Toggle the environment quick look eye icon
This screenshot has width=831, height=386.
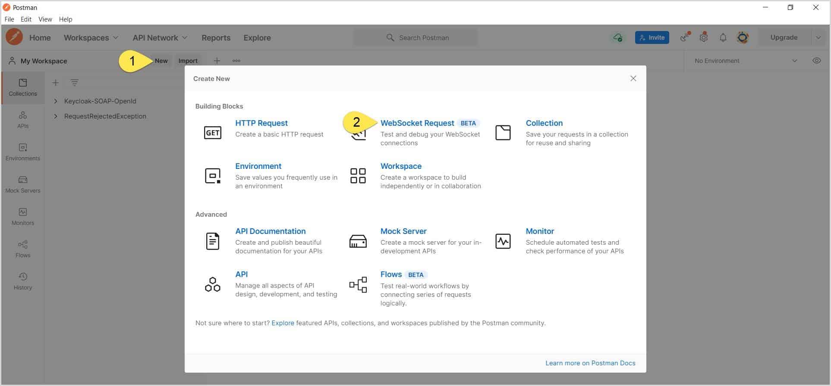click(x=816, y=61)
